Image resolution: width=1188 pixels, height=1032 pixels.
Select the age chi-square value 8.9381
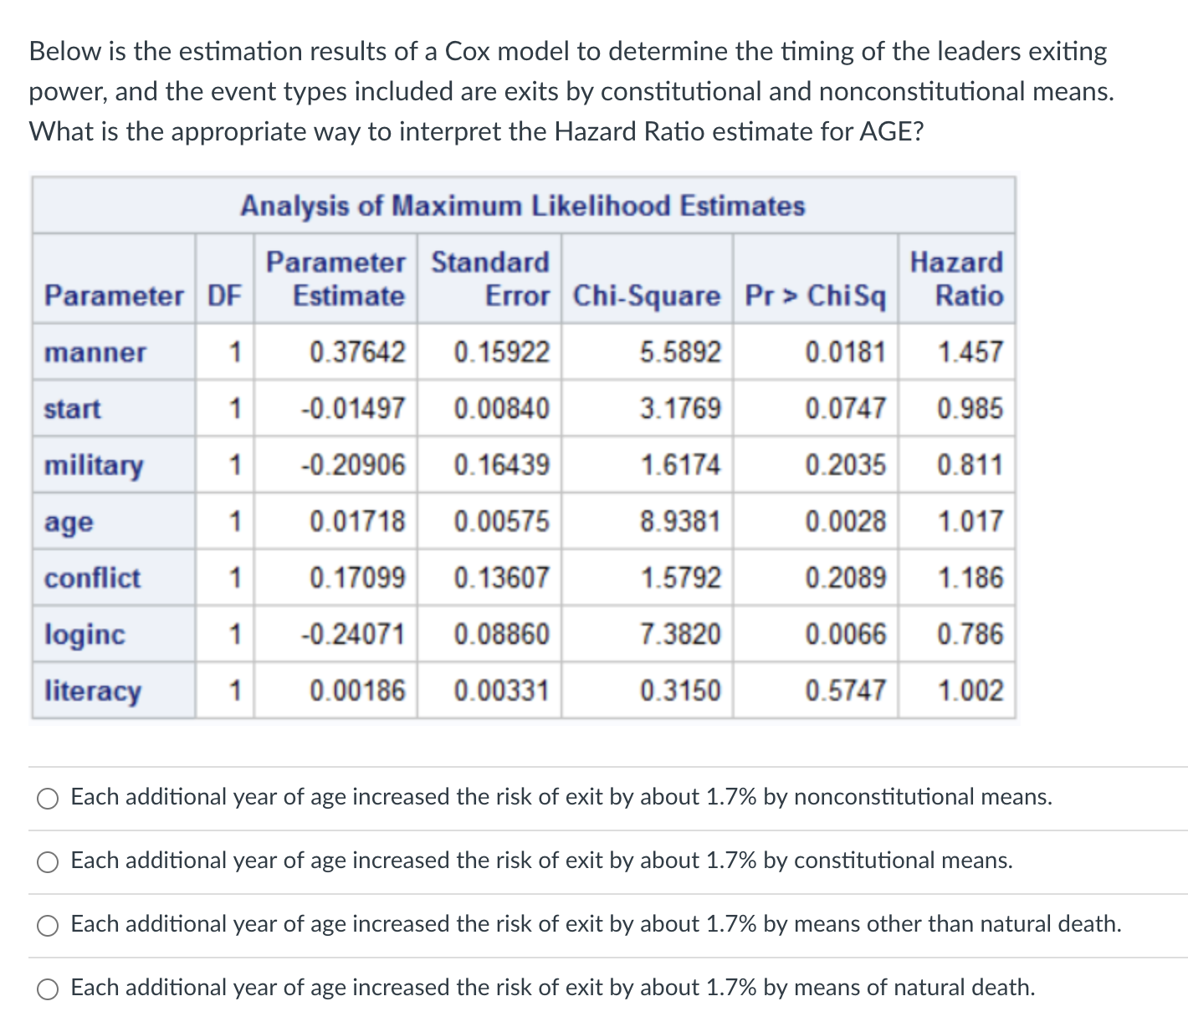(680, 522)
